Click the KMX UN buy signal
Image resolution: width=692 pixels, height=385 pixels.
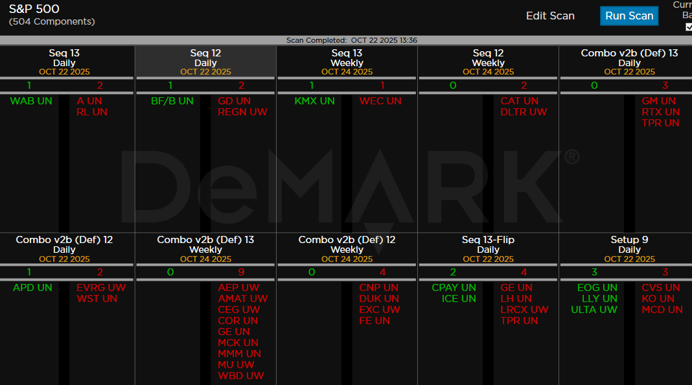pyautogui.click(x=314, y=101)
